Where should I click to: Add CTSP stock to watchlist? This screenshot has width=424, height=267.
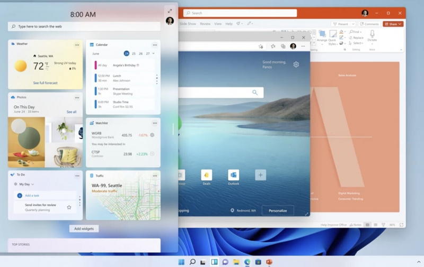pos(152,154)
